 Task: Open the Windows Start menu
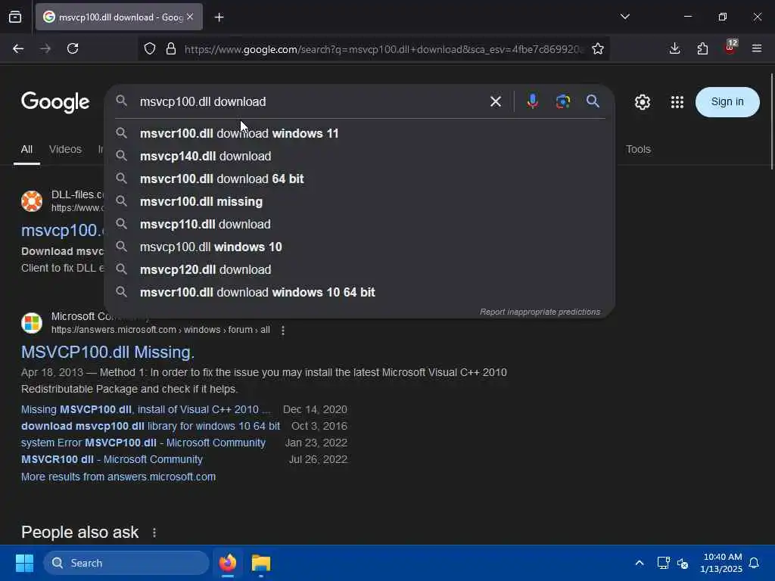point(24,563)
